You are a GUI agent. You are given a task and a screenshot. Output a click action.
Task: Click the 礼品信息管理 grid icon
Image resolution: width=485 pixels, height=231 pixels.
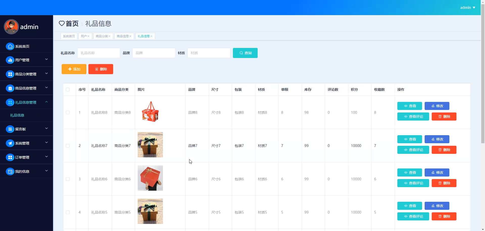click(10, 102)
